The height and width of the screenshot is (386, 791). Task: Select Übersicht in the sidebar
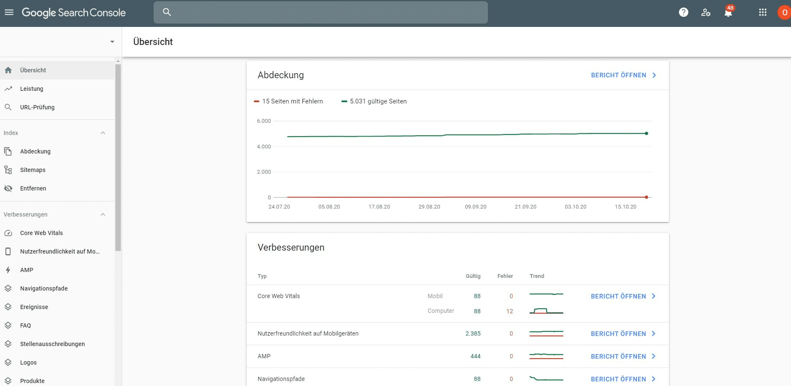(x=57, y=70)
